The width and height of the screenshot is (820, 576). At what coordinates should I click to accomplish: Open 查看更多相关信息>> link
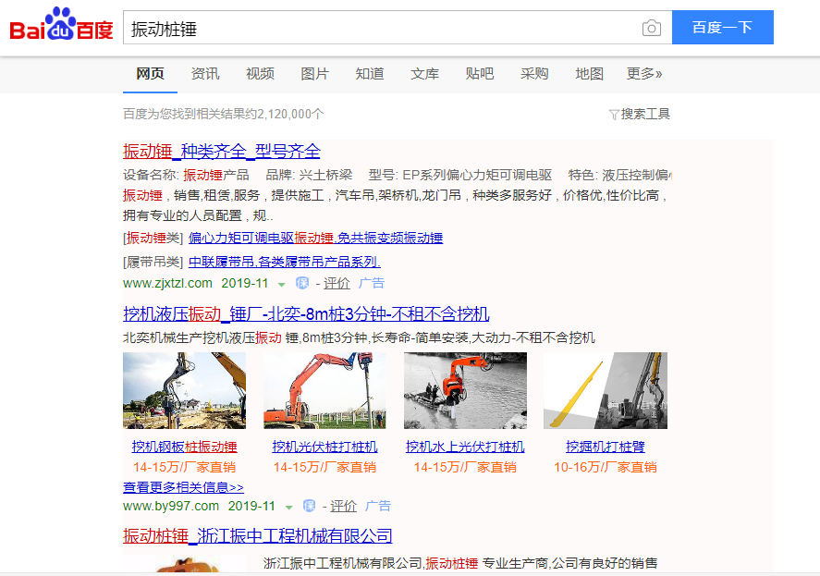(183, 487)
